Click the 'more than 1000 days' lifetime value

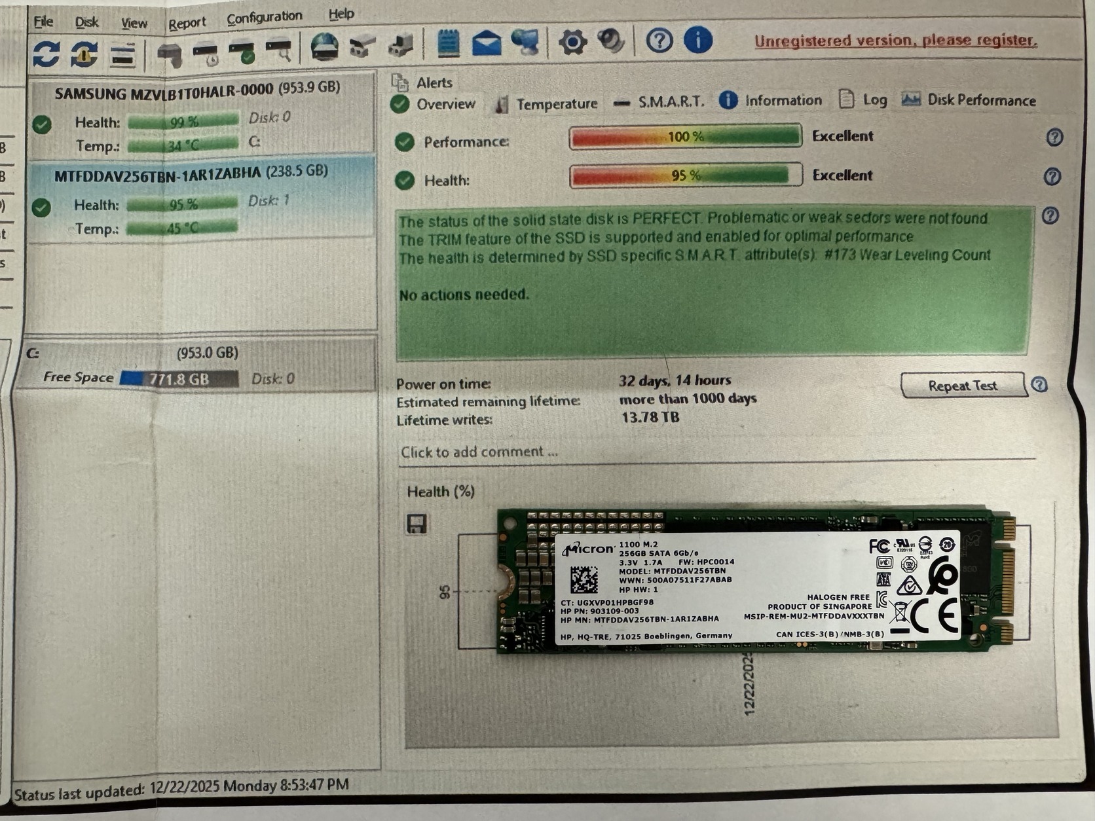(x=688, y=399)
